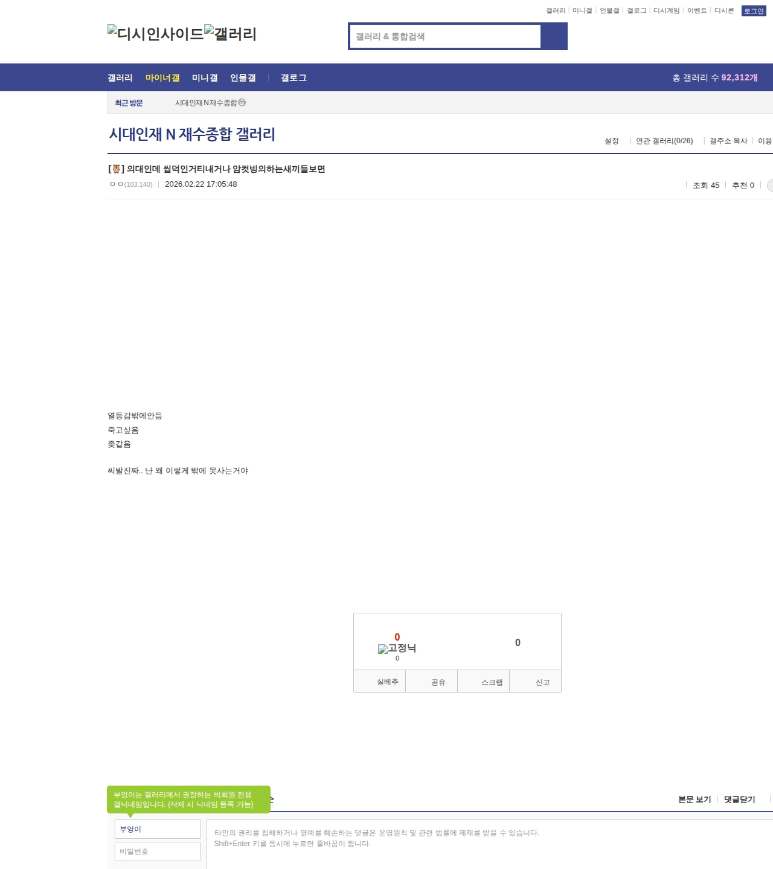Click the green 부엉이 nickname tooltip
The height and width of the screenshot is (869, 773).
pos(188,800)
